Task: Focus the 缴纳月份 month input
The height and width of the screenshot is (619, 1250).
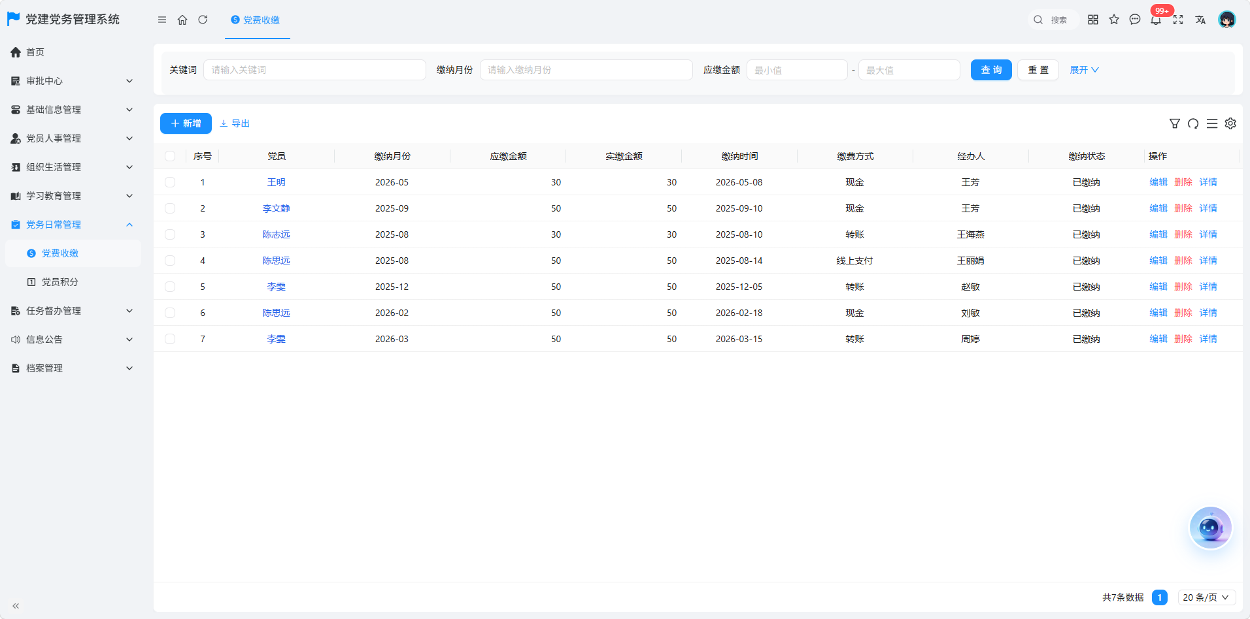Action: pyautogui.click(x=586, y=70)
